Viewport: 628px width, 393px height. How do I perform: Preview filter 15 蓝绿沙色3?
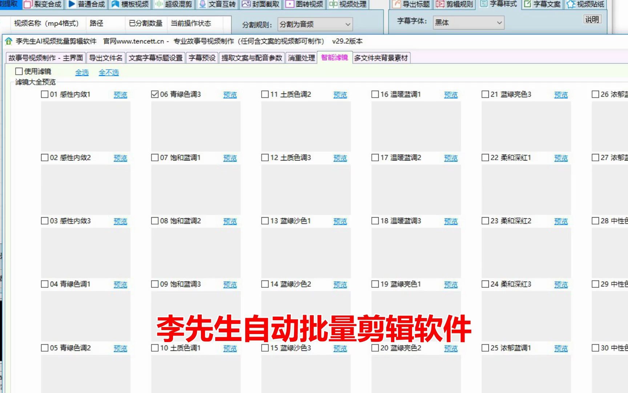point(340,349)
